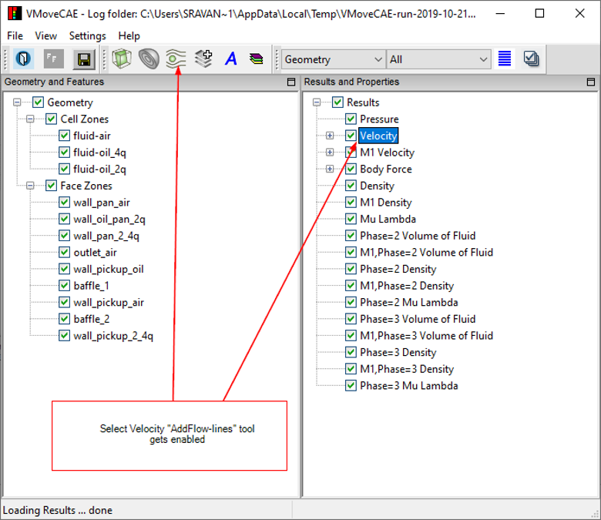Select the fluid-oil_2q tree item

coord(99,169)
